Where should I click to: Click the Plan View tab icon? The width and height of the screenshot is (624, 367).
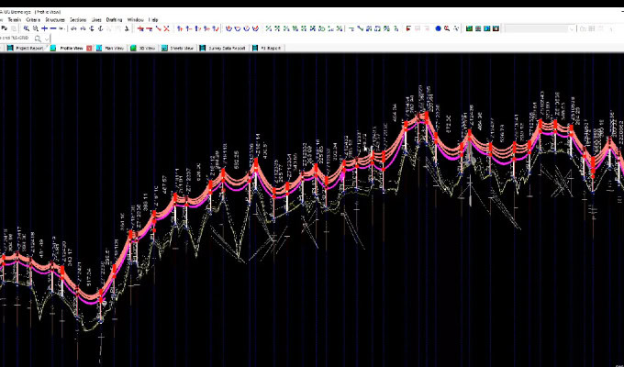(101, 48)
